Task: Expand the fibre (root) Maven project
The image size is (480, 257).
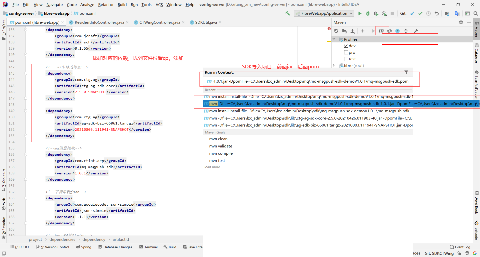Action: 334,65
